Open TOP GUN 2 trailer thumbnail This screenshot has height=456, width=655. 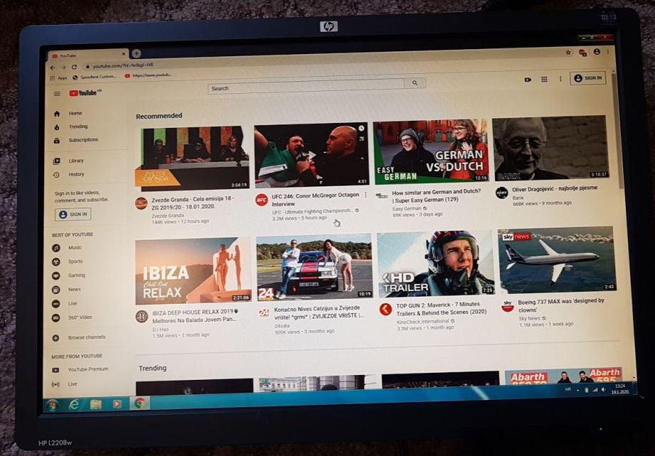pos(436,264)
